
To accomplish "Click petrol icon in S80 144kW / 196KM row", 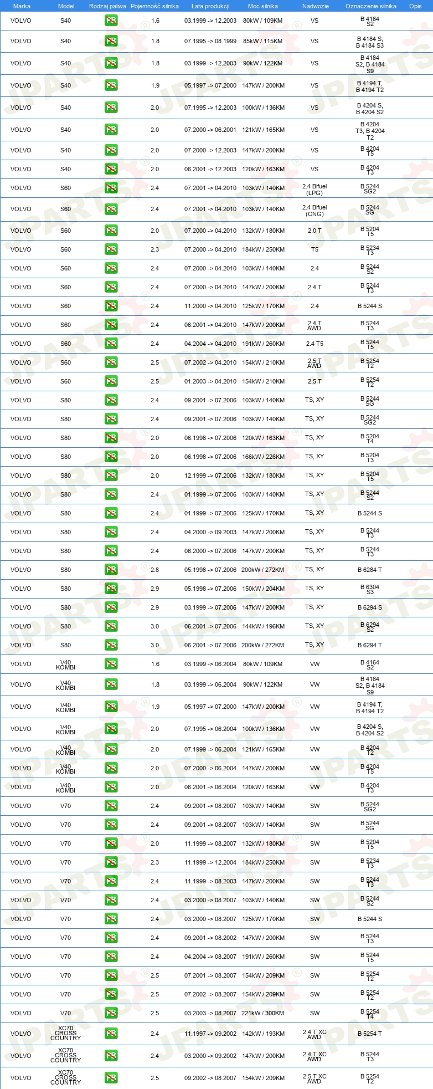I will tap(111, 626).
